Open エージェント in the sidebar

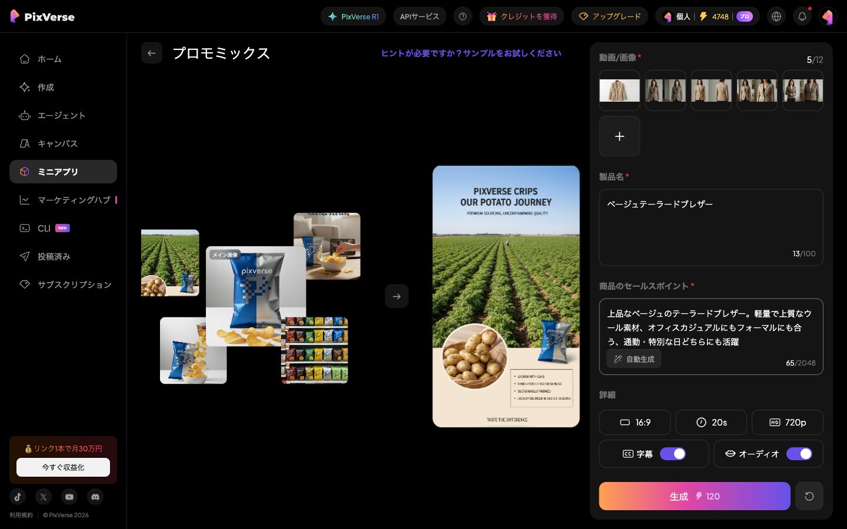(x=63, y=115)
